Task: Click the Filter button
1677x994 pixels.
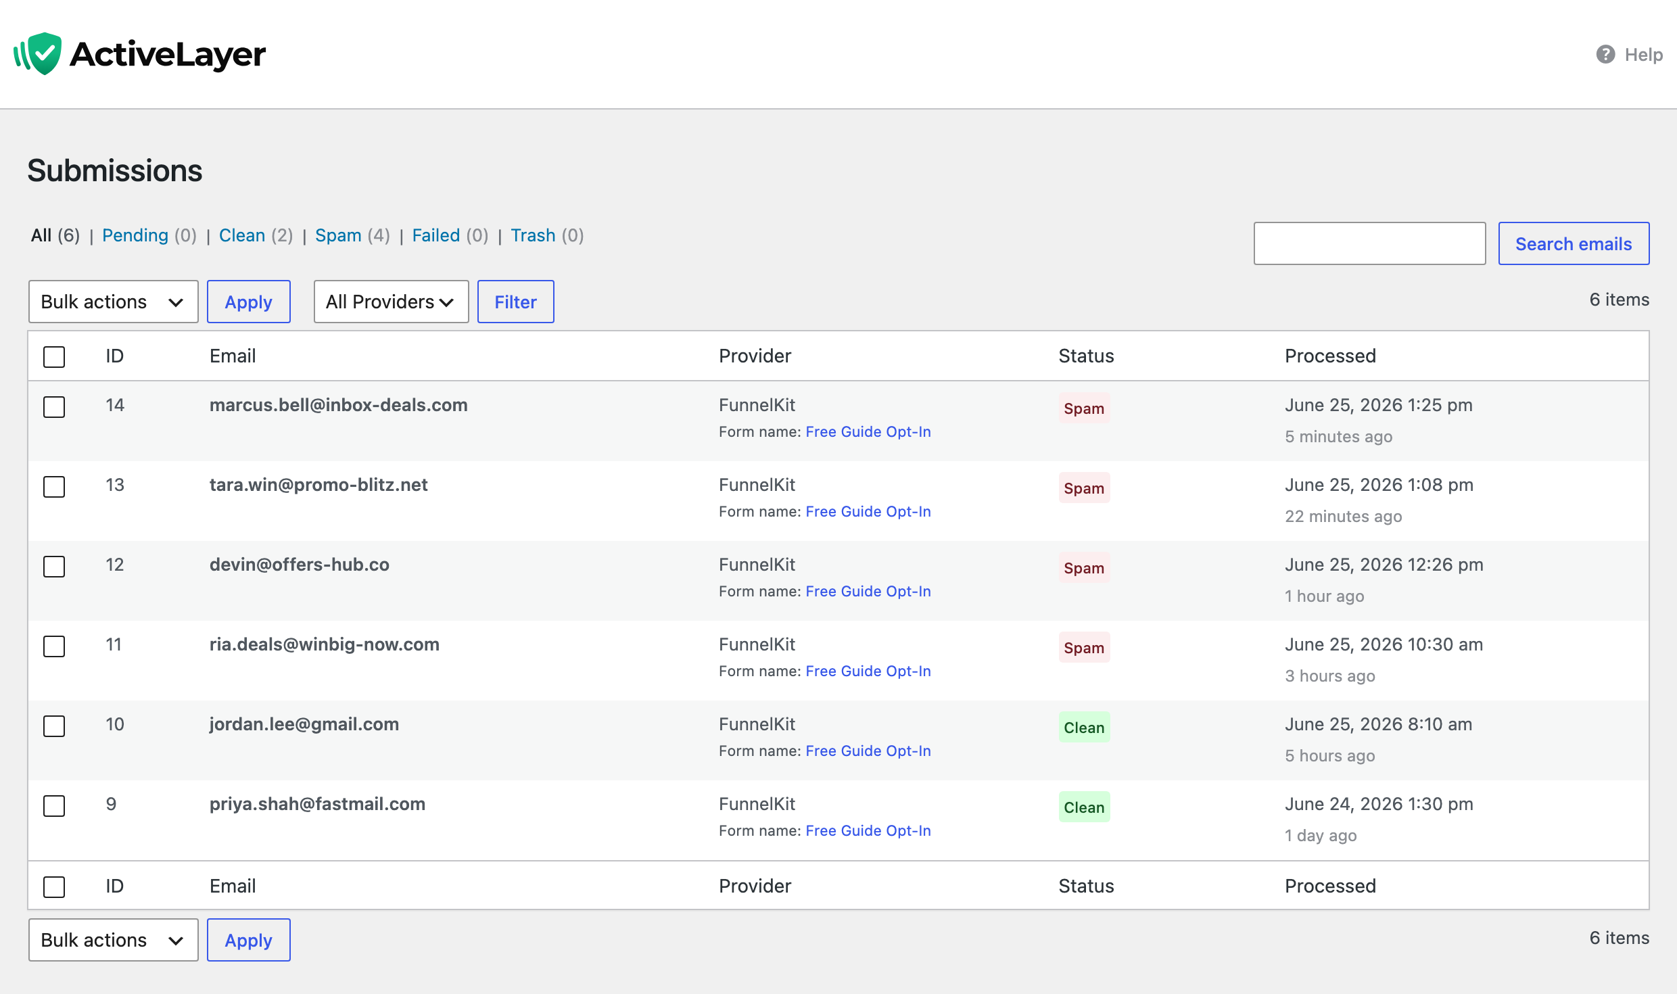Action: click(x=516, y=302)
